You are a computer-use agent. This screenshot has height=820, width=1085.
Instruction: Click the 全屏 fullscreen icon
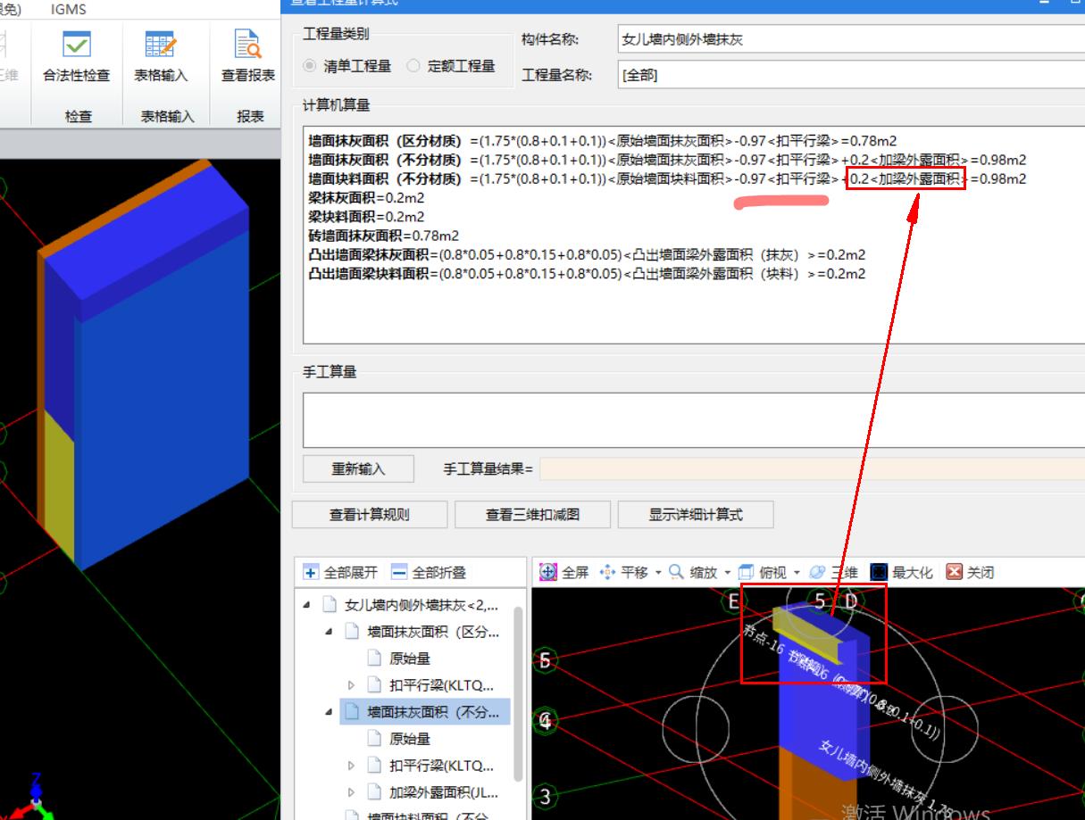pos(548,572)
